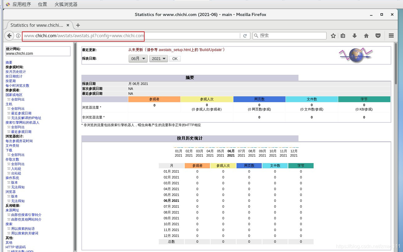Click the www.chichi.com site name box
The width and height of the screenshot is (403, 252).
point(38,51)
